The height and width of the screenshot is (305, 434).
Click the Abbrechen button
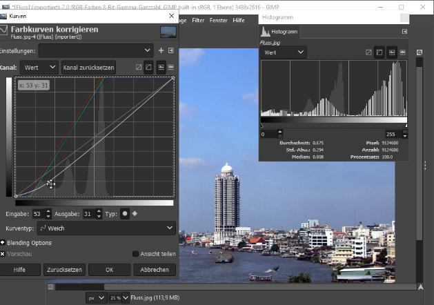155,270
